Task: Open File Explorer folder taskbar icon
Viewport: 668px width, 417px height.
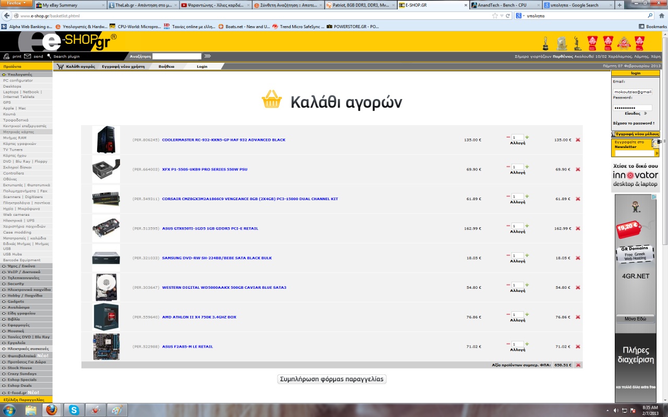Action: (30, 410)
